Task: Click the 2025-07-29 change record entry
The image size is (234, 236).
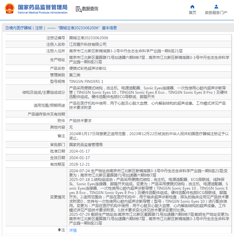Action: (x=149, y=219)
